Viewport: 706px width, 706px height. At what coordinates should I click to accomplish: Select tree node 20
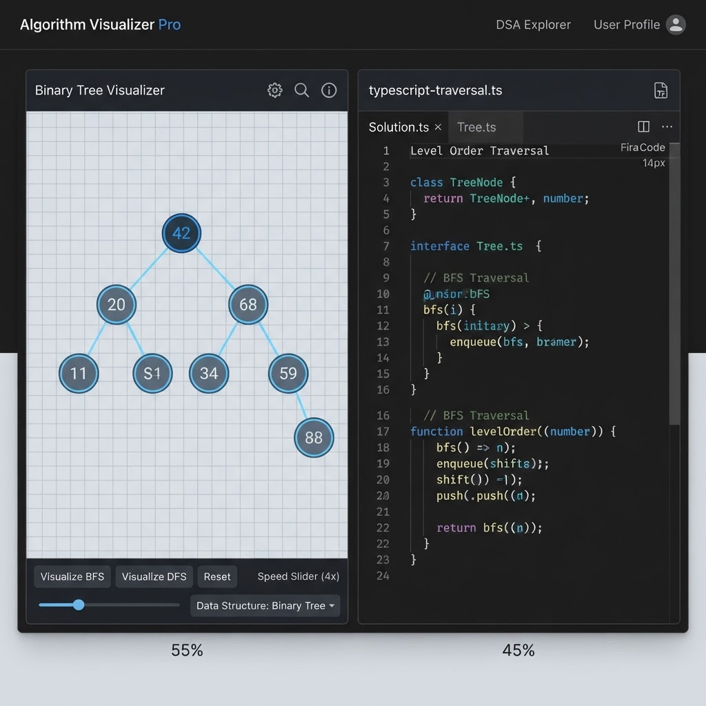click(116, 304)
